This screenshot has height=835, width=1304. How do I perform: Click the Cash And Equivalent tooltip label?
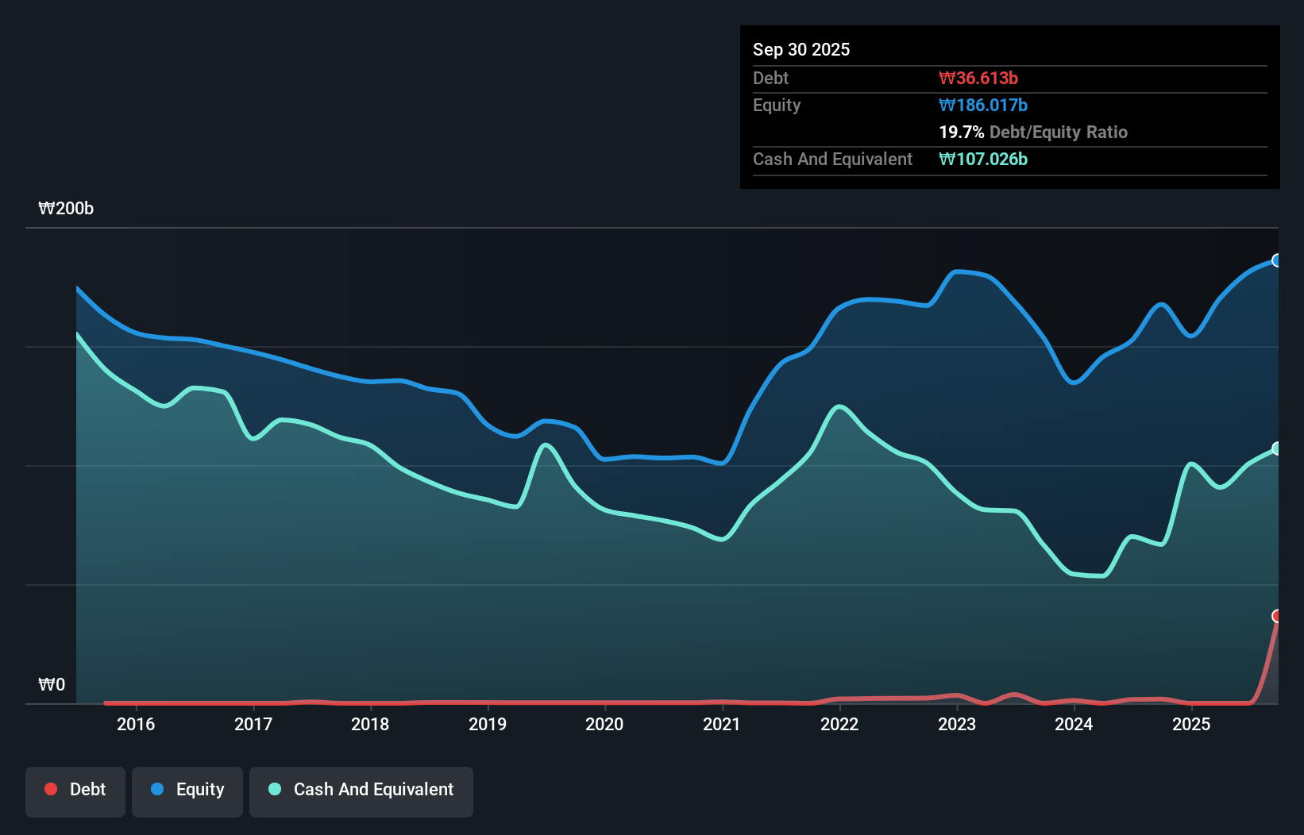point(832,159)
